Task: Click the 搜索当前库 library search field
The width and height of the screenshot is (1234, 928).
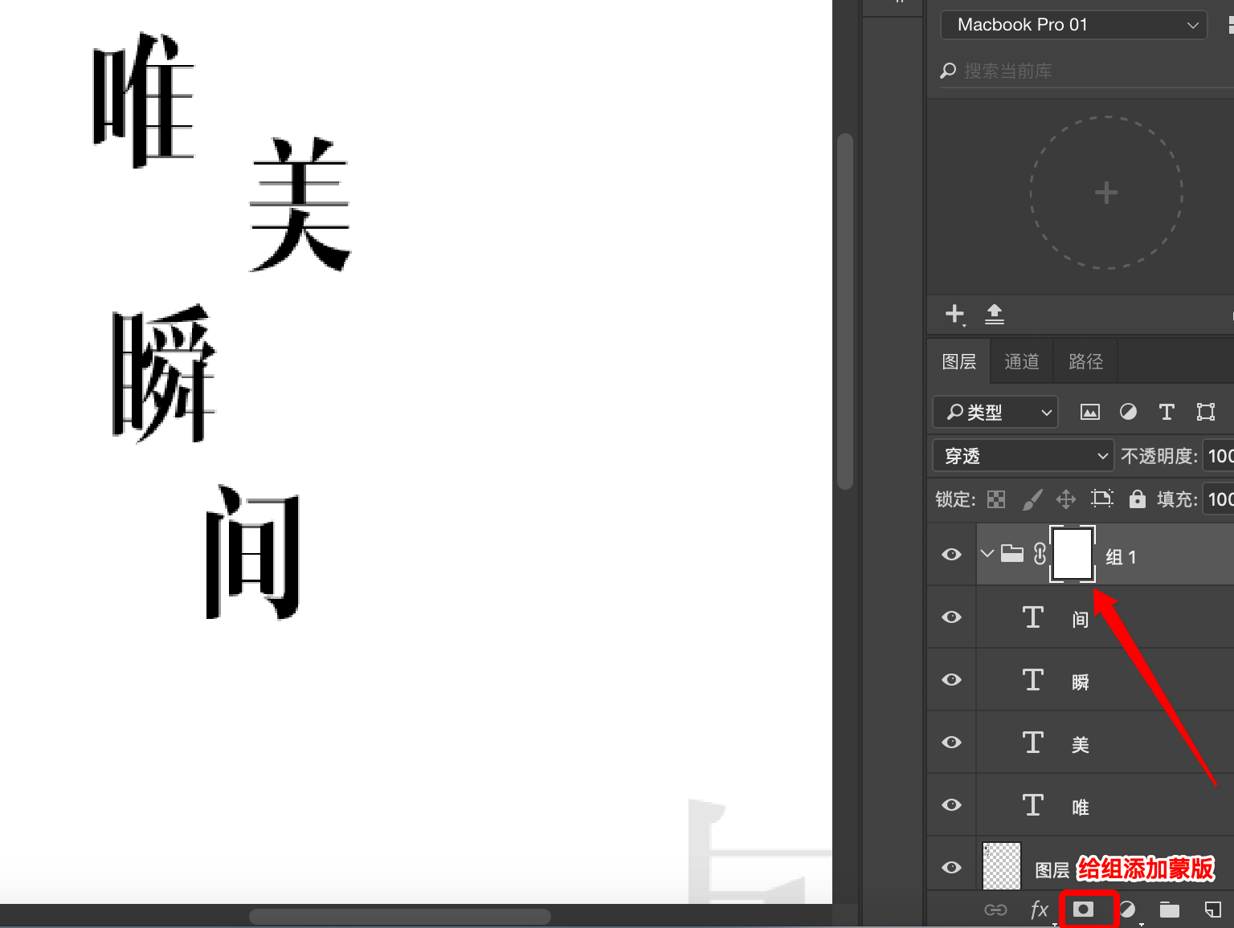Action: tap(1087, 71)
